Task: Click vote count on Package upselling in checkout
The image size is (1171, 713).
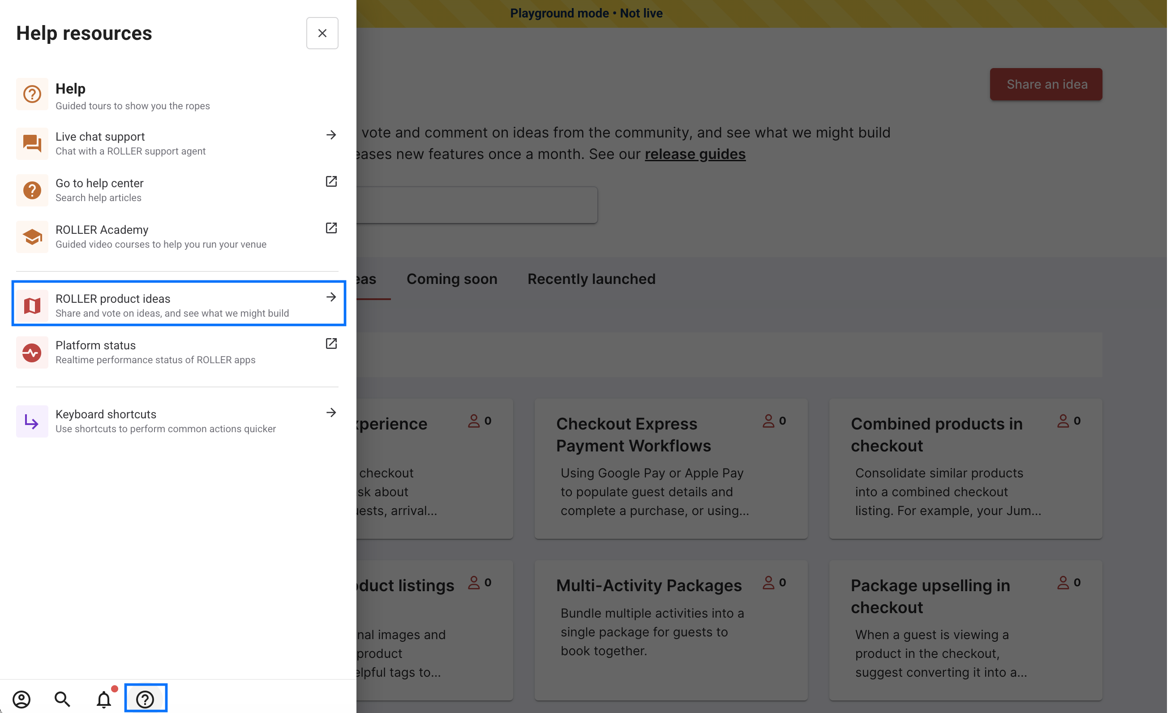Action: [x=1069, y=583]
